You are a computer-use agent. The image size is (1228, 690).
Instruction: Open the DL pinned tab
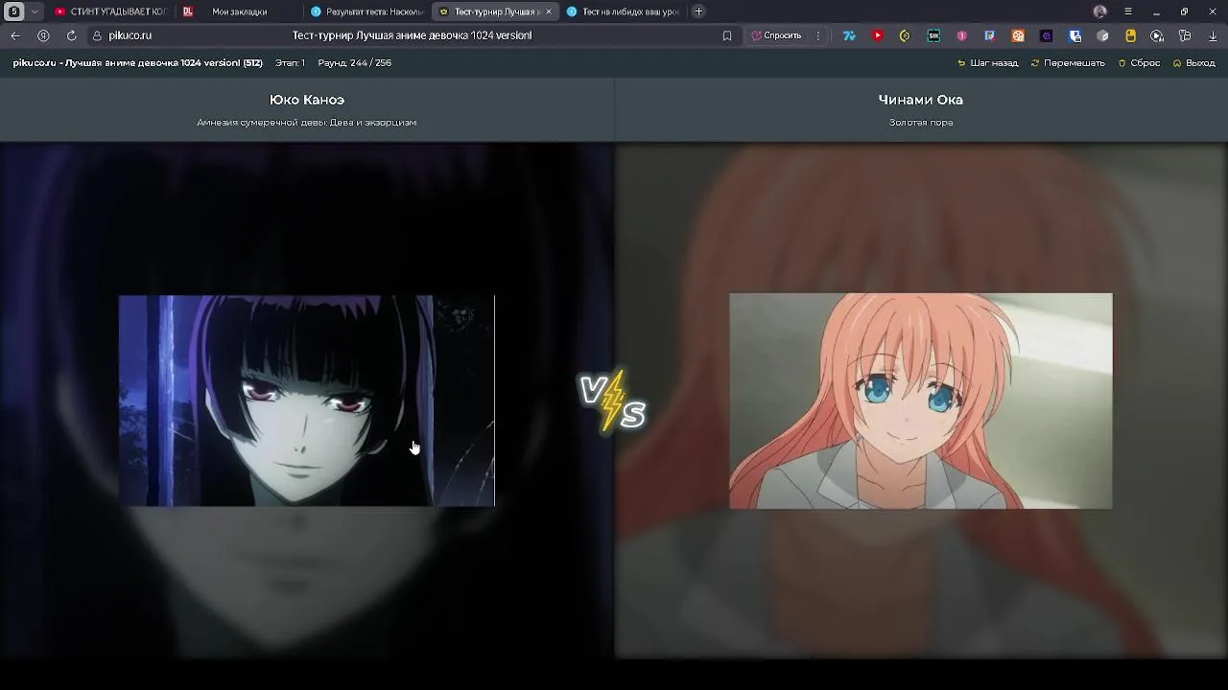188,11
